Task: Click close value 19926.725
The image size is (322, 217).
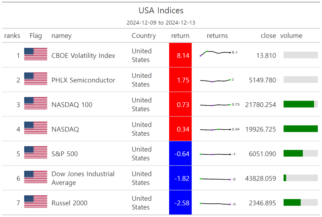Action: pos(261,129)
